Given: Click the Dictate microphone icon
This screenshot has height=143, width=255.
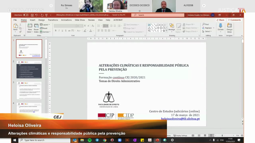Looking at the screenshot, I should (220, 26).
